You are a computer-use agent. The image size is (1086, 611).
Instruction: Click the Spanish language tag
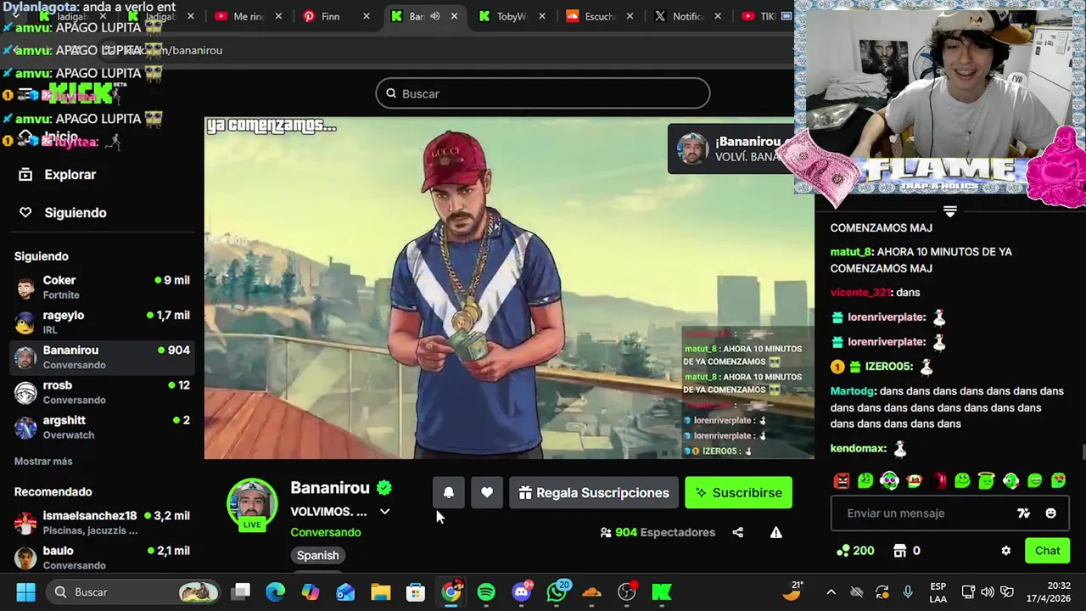point(318,556)
